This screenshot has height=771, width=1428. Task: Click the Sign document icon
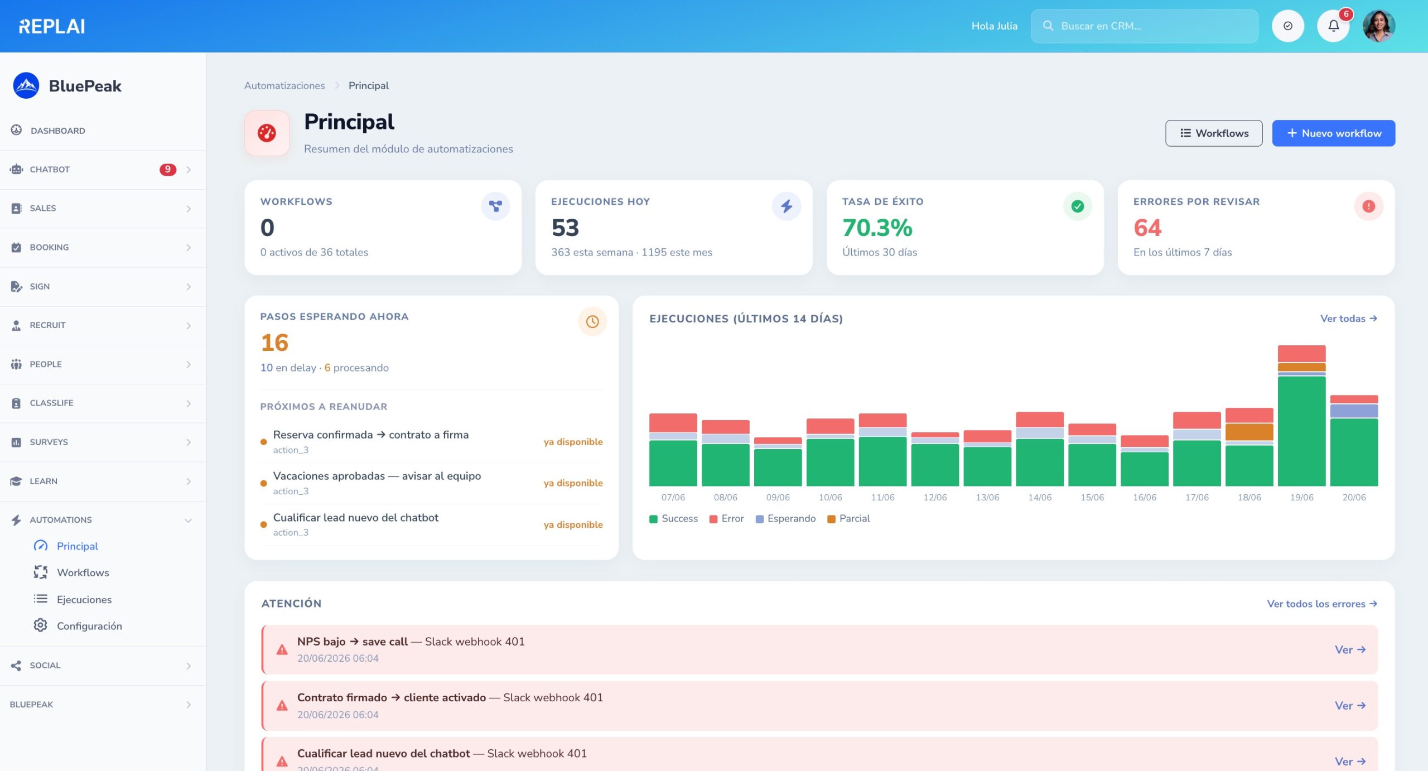tap(16, 286)
